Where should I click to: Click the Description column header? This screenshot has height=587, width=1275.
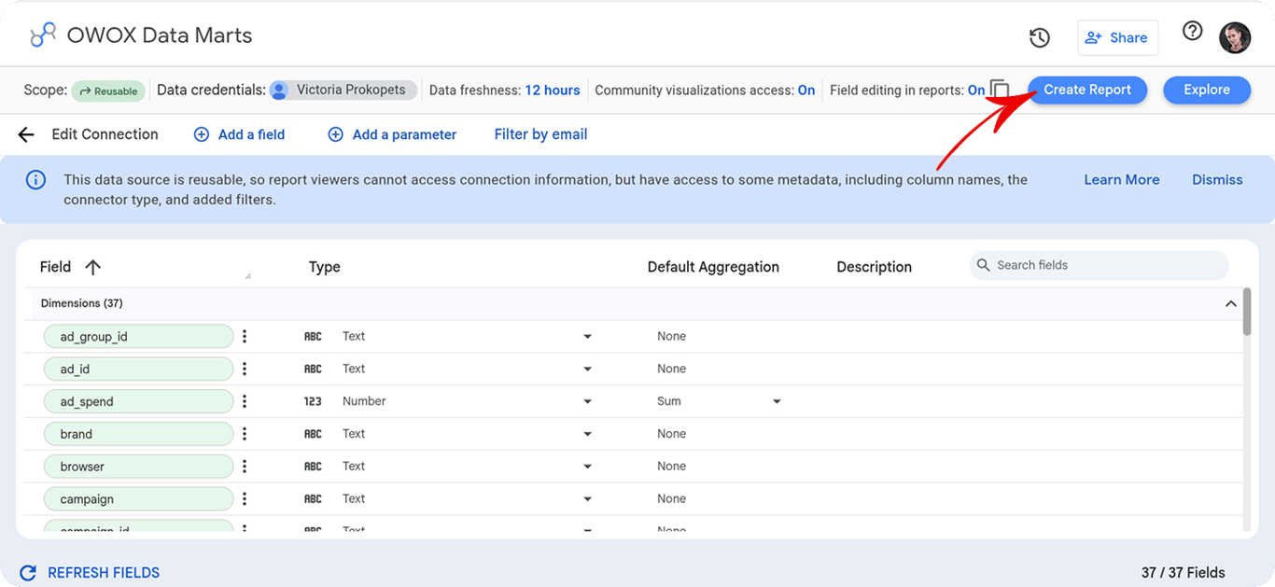coord(874,267)
